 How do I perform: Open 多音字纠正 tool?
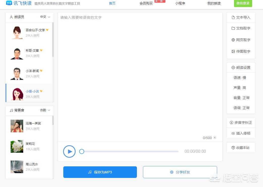pyautogui.click(x=241, y=122)
